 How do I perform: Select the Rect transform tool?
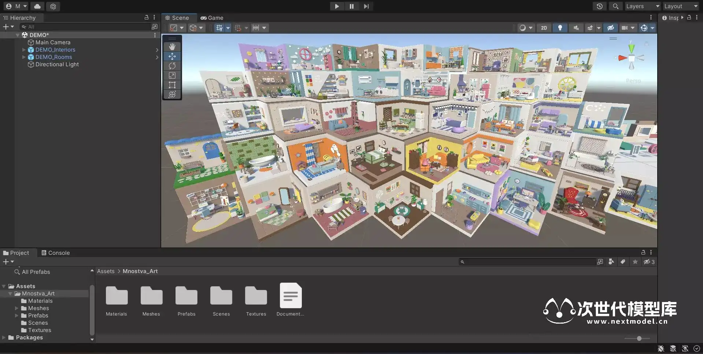(172, 85)
